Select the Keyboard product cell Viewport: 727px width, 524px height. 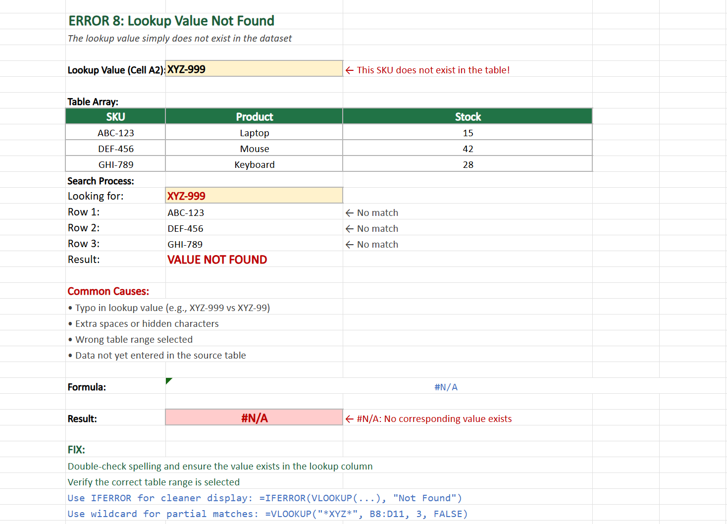point(254,164)
